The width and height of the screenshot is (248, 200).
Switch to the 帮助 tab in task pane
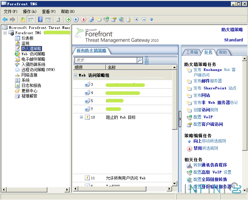point(223,52)
